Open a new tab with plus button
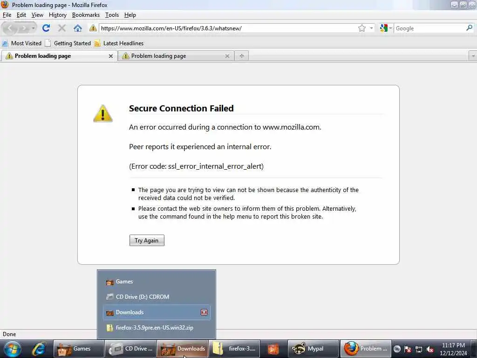 click(x=242, y=56)
